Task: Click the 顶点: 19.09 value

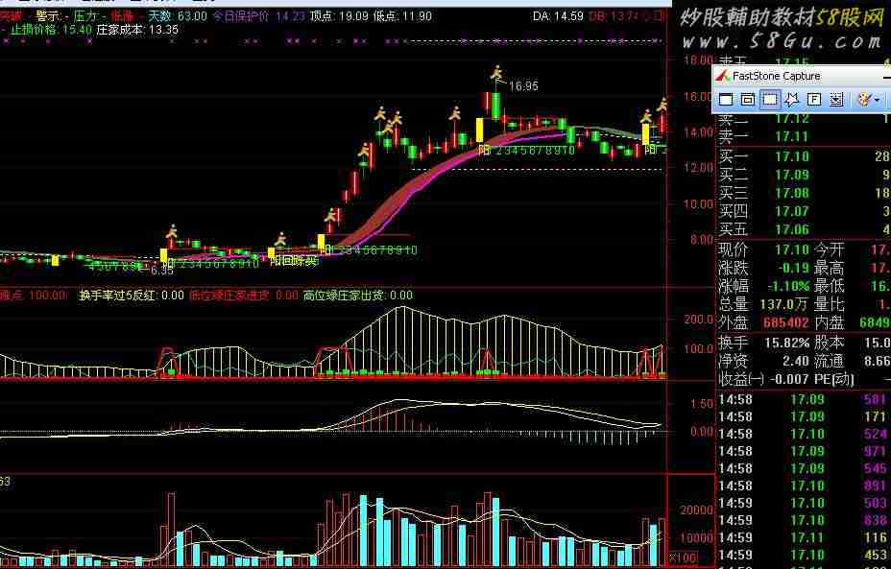Action: 339,16
